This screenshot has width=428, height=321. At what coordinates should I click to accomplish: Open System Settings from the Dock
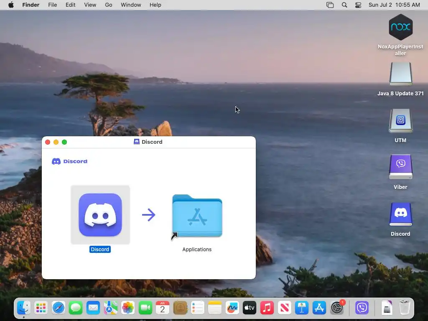pyautogui.click(x=337, y=308)
